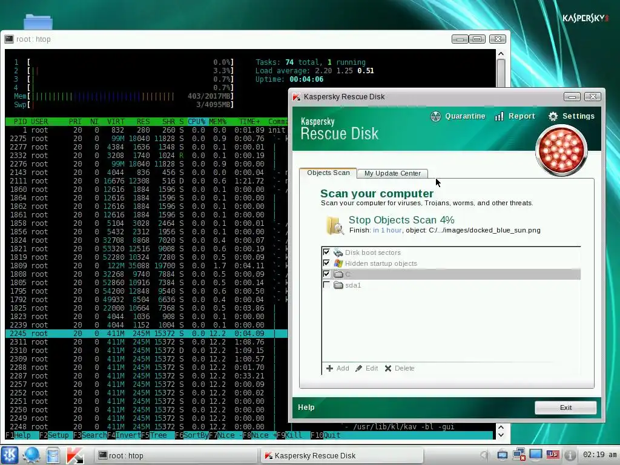Click F3 Search in htop footer
The image size is (620, 465).
tap(90, 435)
